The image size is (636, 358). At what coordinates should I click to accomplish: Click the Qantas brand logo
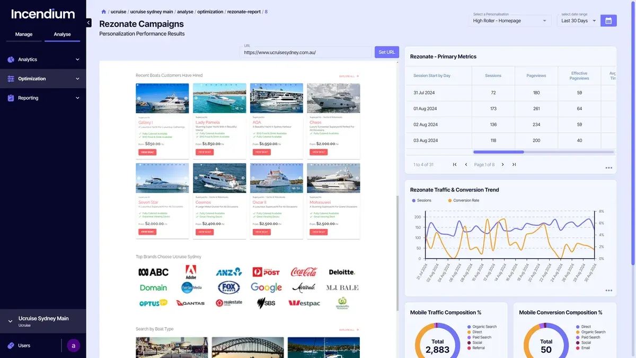(x=190, y=303)
